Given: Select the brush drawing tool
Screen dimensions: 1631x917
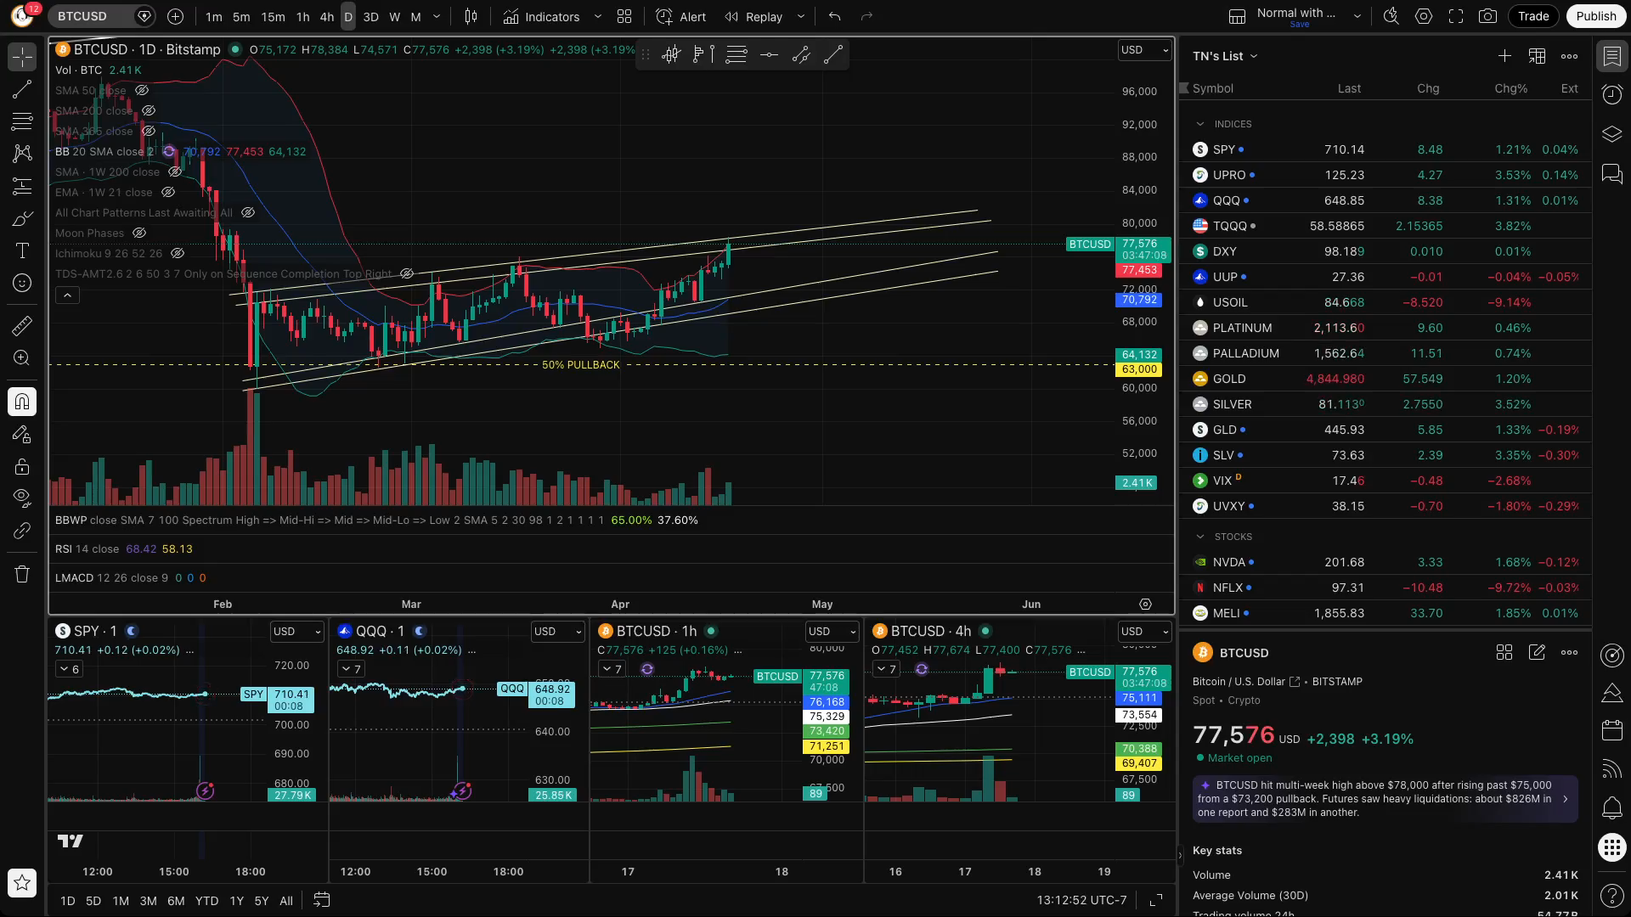Looking at the screenshot, I should coord(22,219).
